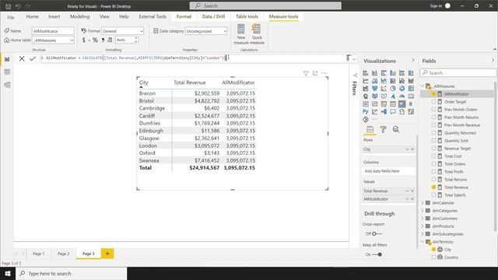Open the Format paint roller tab
Screen dimensions: 498x280
384,130
